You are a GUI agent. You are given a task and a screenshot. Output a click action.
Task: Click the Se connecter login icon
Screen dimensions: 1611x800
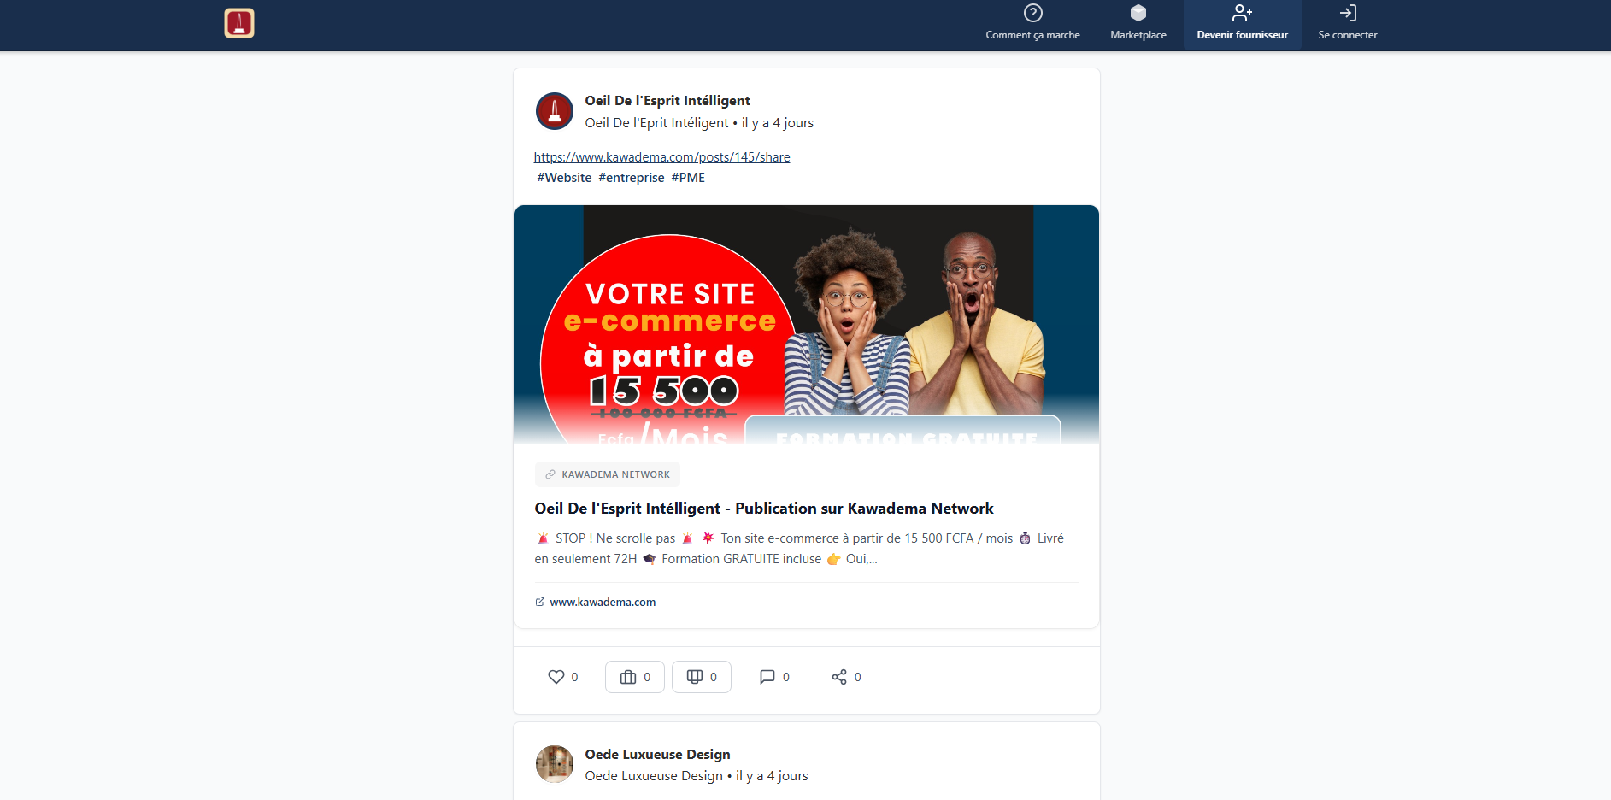pos(1348,14)
